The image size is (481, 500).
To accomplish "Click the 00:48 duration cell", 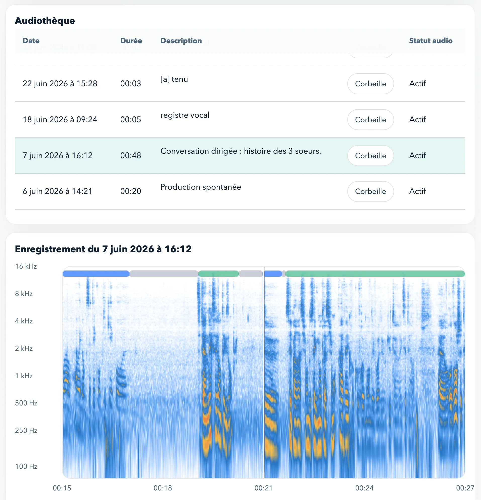I will coord(130,156).
